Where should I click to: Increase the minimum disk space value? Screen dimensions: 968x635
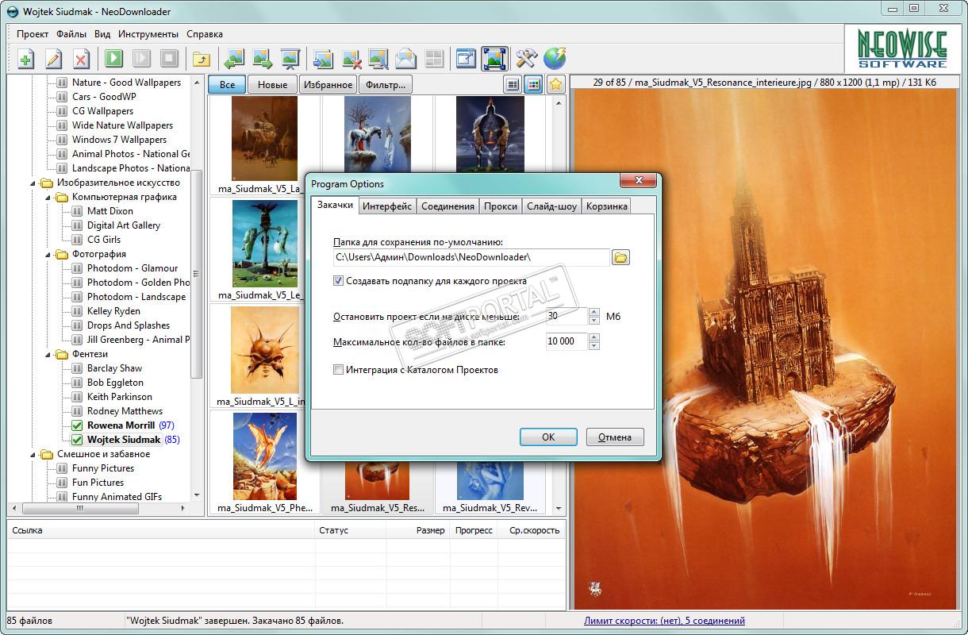[x=594, y=313]
